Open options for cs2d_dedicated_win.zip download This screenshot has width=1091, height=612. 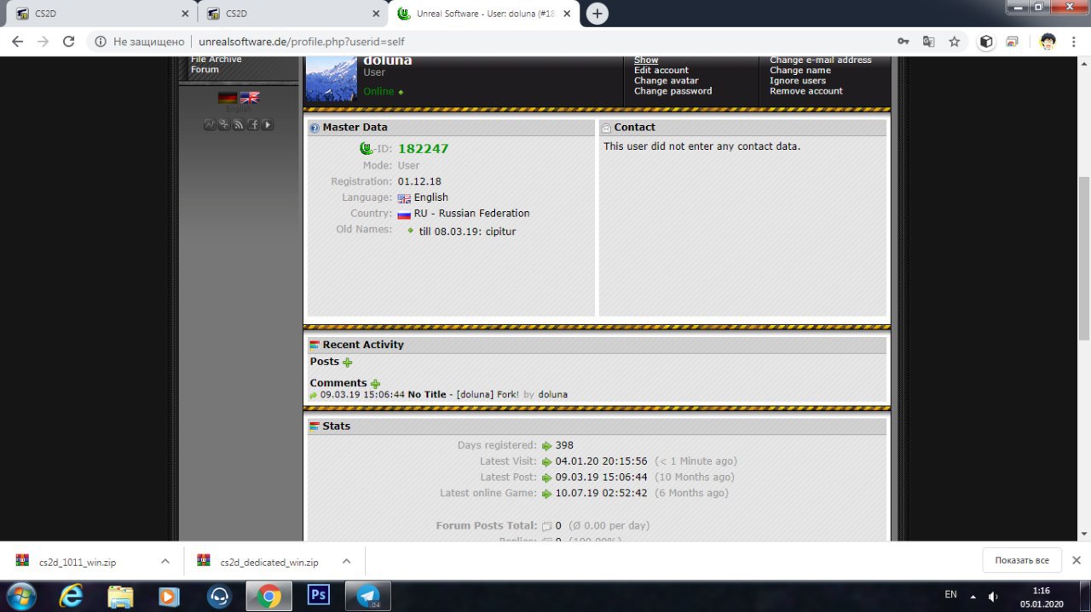pyautogui.click(x=346, y=562)
